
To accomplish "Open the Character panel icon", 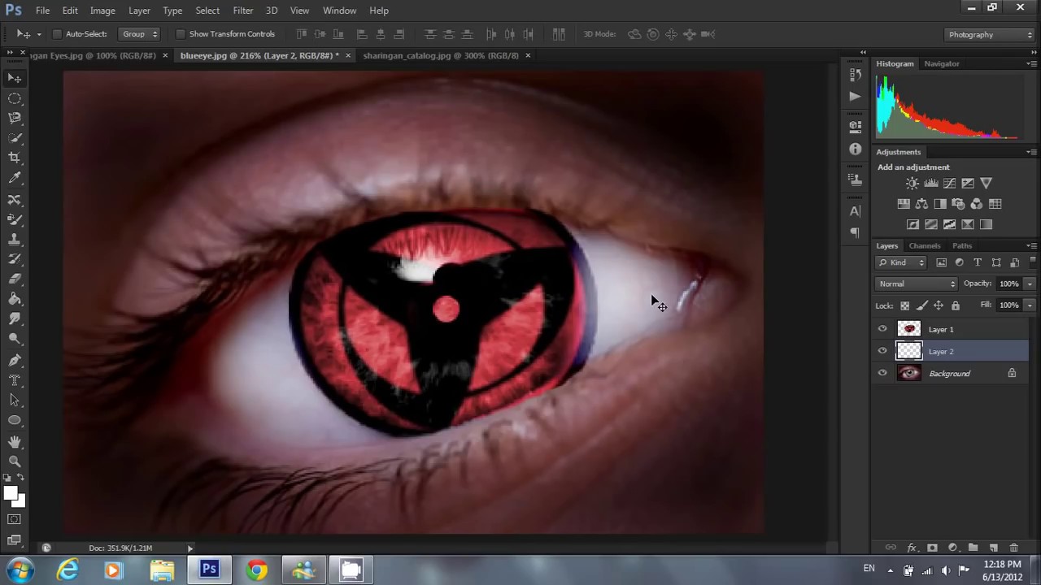I will tap(855, 211).
